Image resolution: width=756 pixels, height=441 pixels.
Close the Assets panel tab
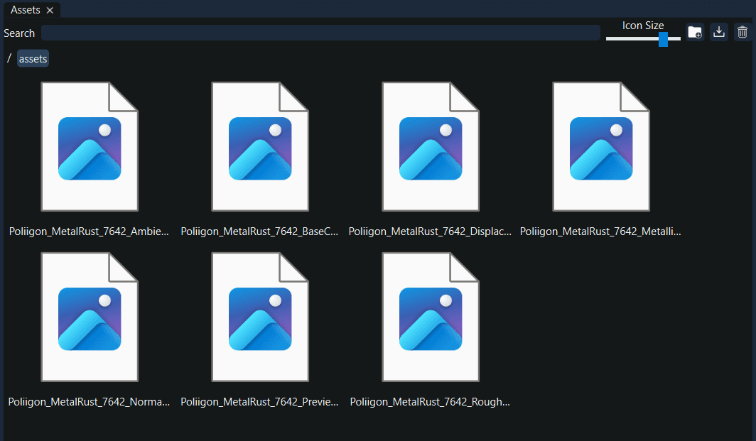[50, 10]
